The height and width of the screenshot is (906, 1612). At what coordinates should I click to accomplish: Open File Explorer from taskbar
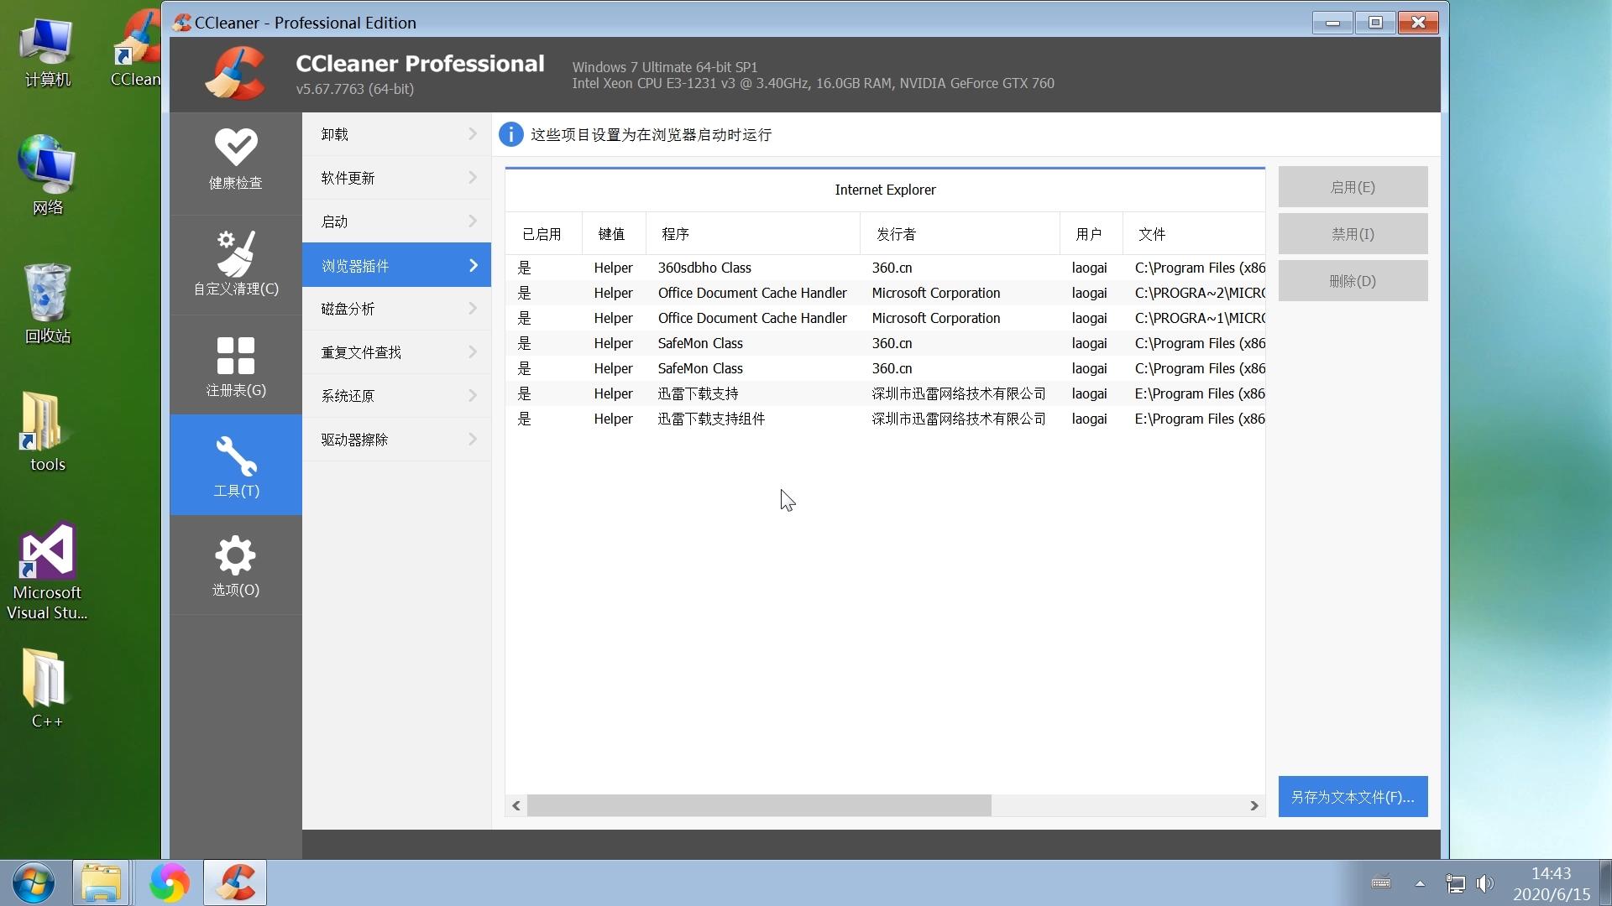click(101, 883)
